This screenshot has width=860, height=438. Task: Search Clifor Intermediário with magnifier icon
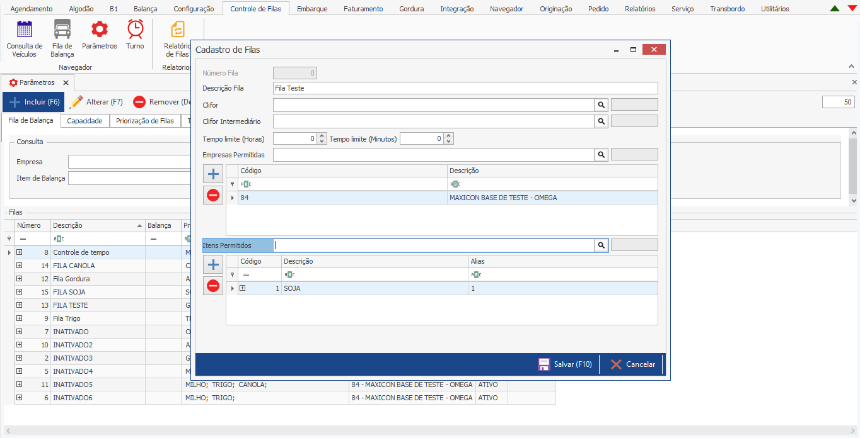click(601, 121)
